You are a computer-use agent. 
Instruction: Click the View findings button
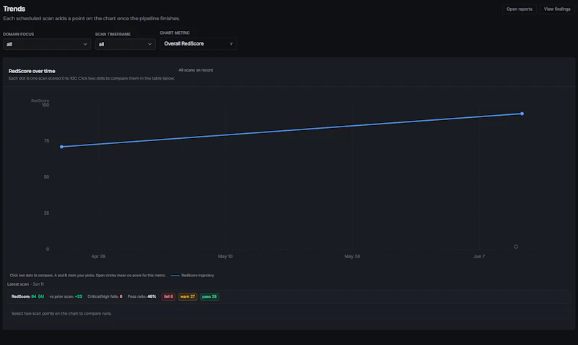[557, 9]
